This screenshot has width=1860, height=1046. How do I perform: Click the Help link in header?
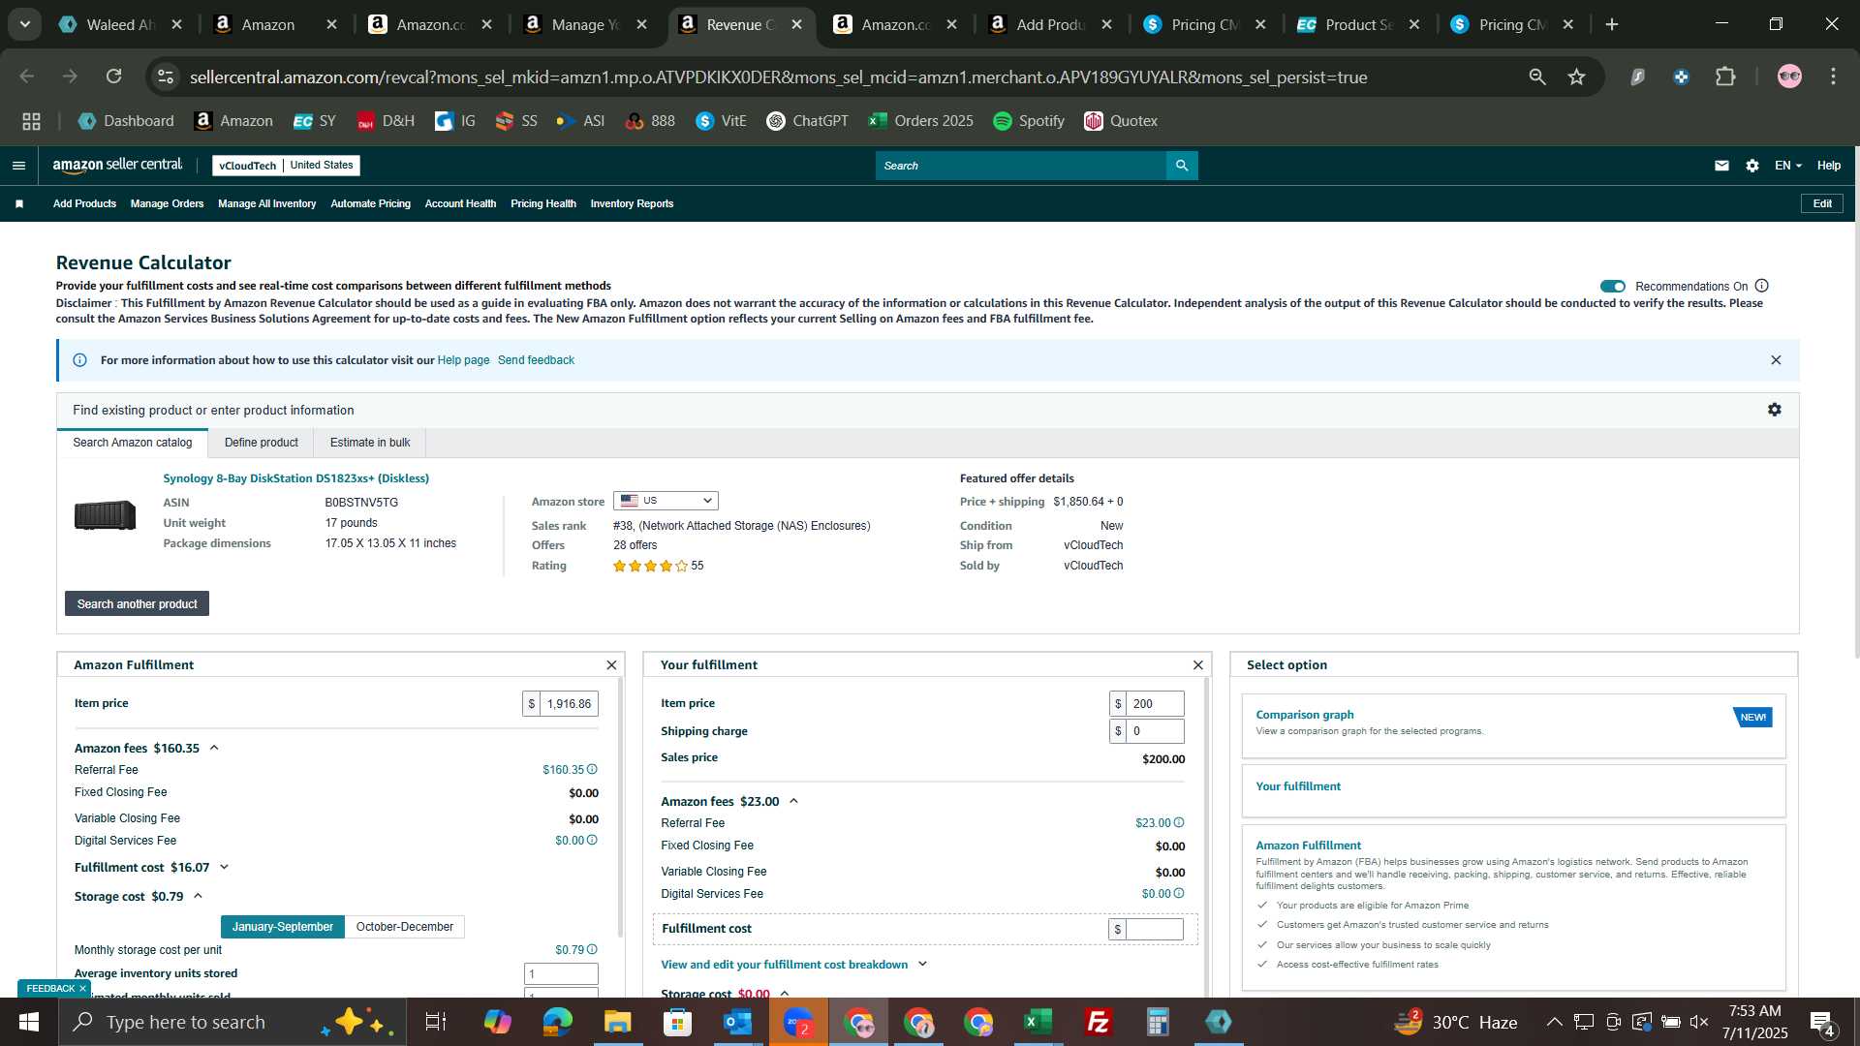point(1829,166)
